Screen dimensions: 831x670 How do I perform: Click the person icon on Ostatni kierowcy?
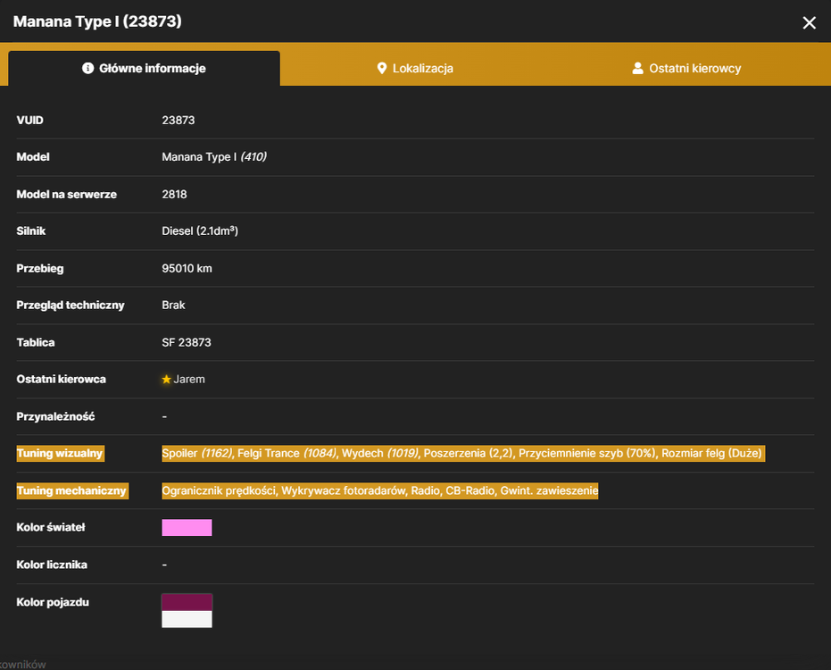tap(637, 68)
